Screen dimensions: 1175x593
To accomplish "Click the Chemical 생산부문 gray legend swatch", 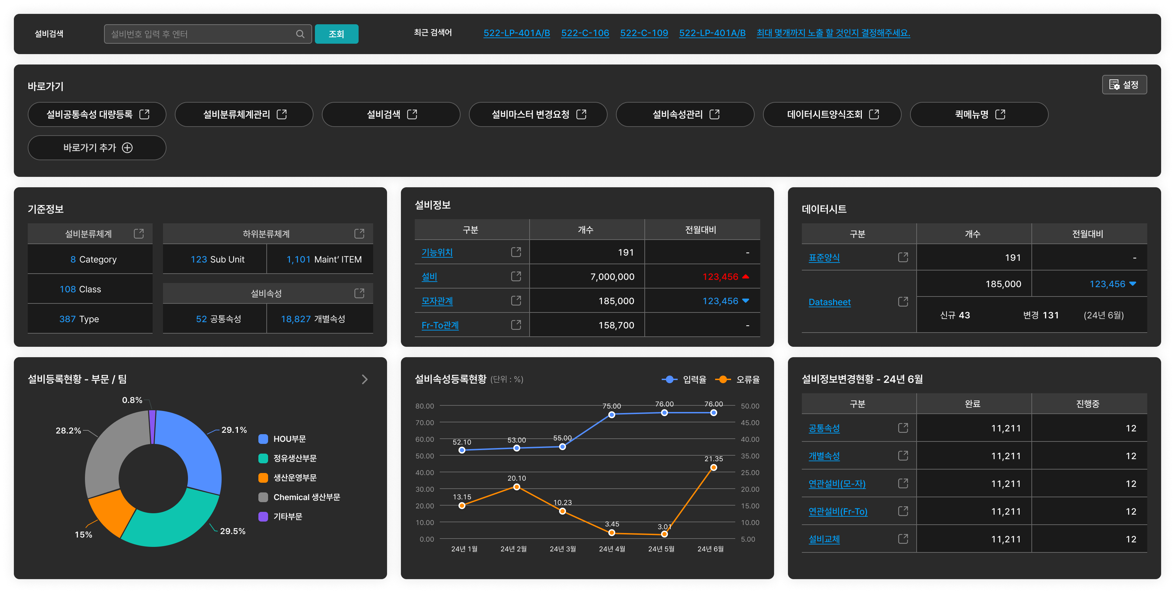I will (x=263, y=497).
